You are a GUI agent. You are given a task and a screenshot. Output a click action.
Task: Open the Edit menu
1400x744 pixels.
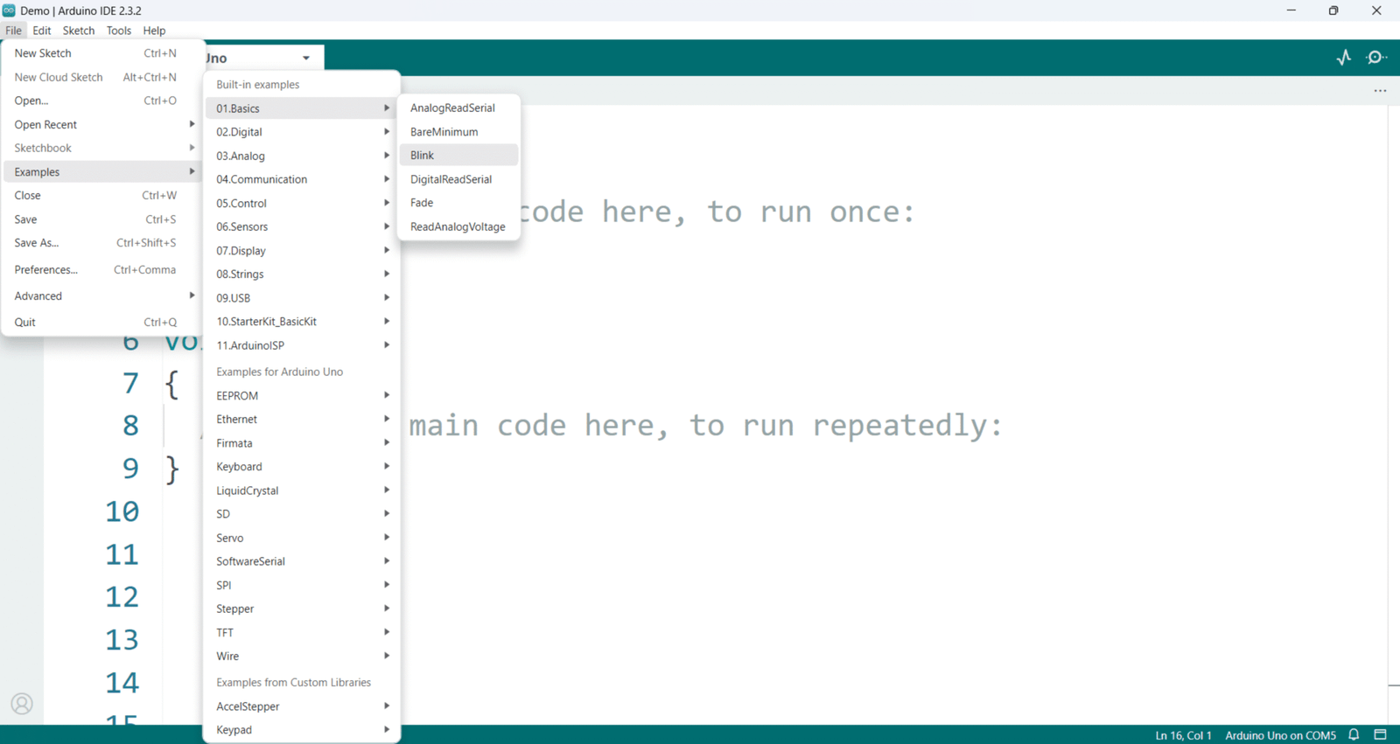(x=42, y=31)
